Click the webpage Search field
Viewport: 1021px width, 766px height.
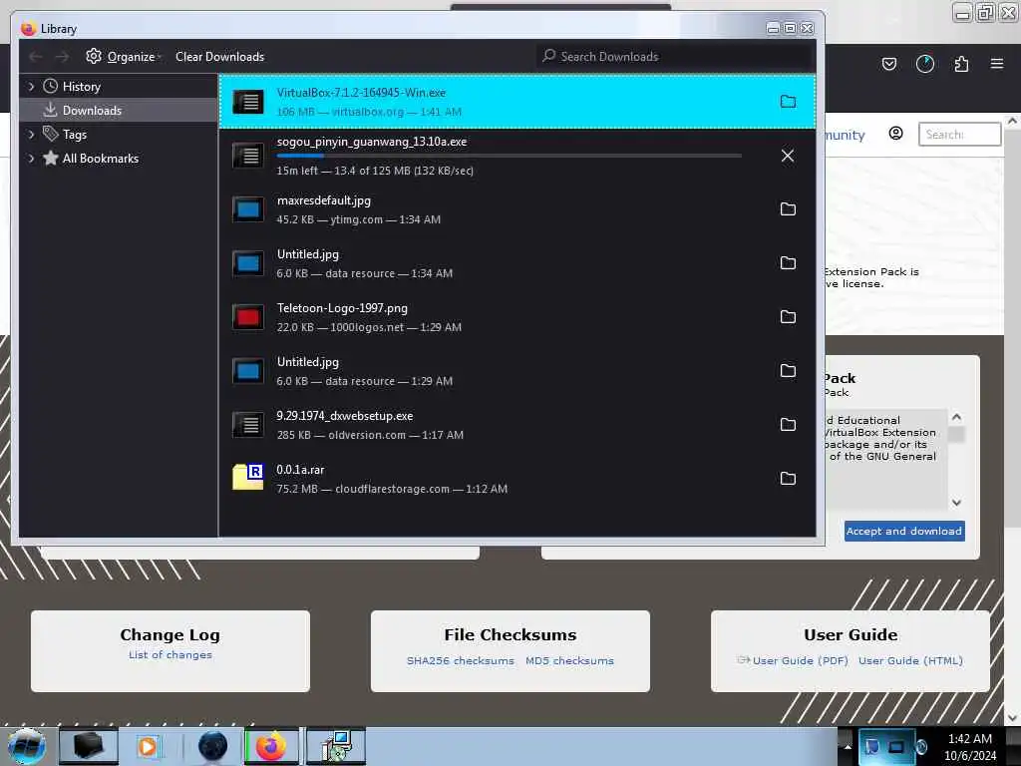pos(959,135)
